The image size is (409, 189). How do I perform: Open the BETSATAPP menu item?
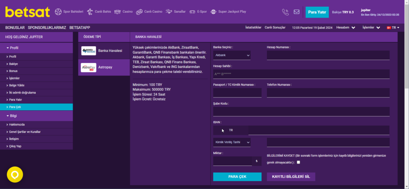80,27
